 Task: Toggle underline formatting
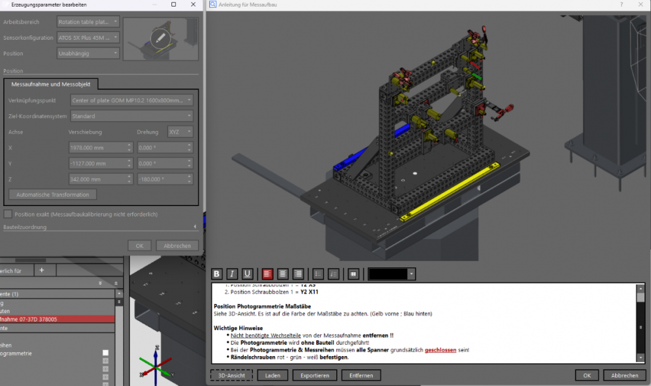coord(248,274)
